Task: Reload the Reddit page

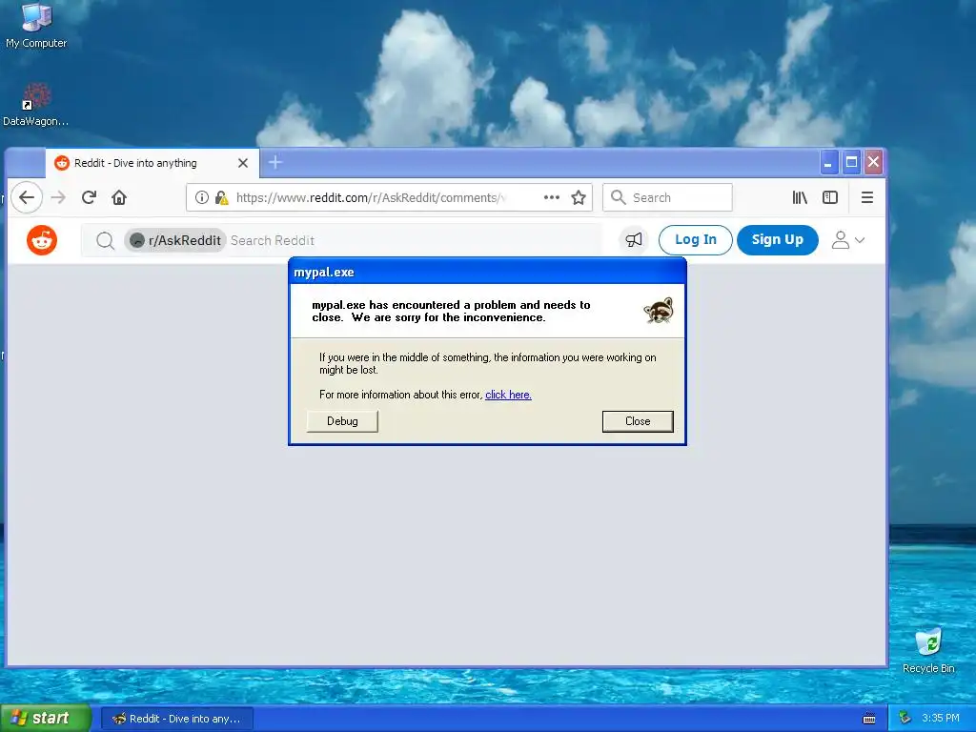Action: [x=89, y=197]
